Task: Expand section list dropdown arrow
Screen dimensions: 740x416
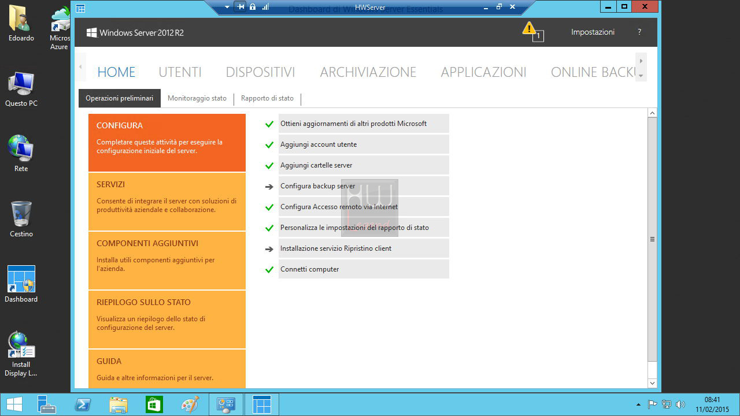Action: point(641,76)
